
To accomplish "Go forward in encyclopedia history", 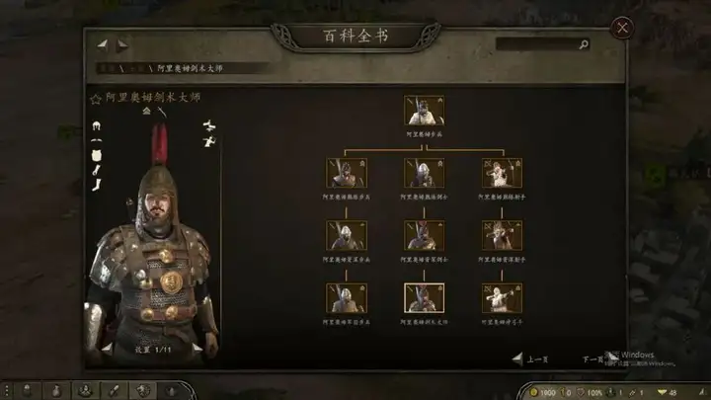I will [x=122, y=44].
